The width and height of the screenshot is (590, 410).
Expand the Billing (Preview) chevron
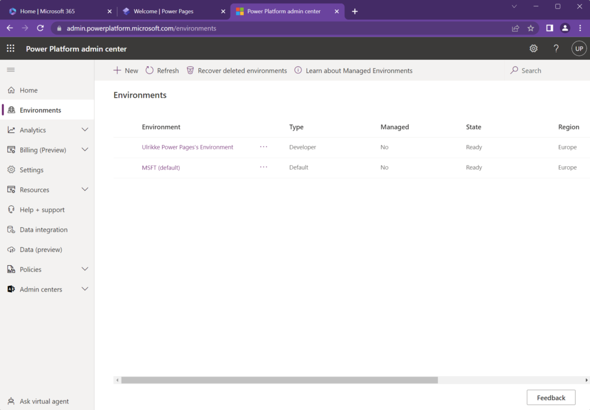(85, 150)
